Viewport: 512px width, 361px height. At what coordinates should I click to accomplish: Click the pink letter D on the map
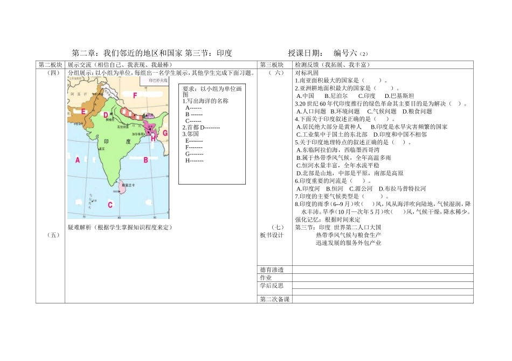click(106, 115)
